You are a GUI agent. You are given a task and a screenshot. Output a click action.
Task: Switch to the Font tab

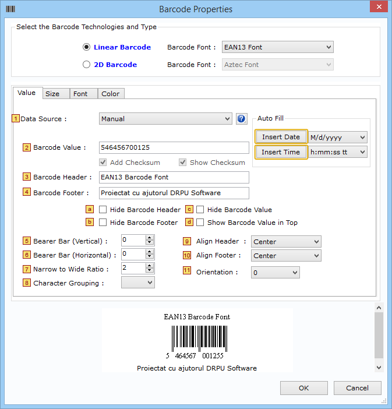click(84, 94)
